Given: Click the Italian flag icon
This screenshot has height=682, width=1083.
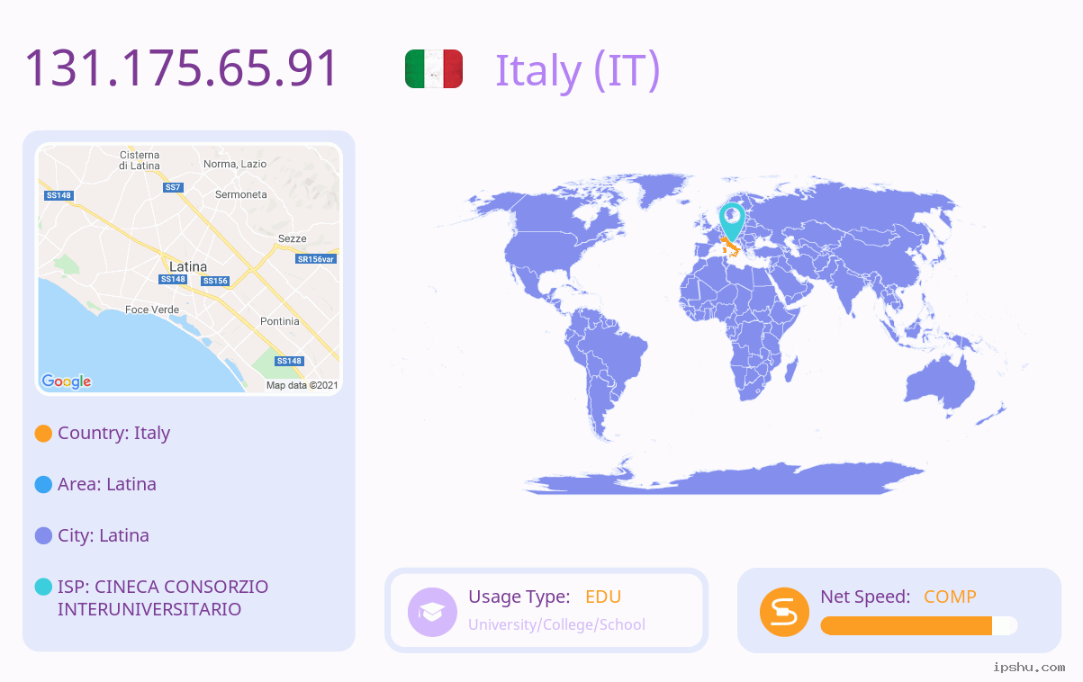Looking at the screenshot, I should tap(434, 69).
